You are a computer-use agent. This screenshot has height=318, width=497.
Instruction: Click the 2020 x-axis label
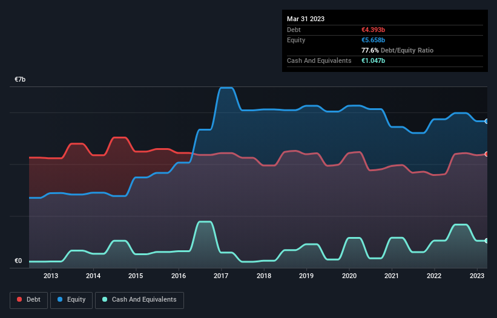coord(349,276)
